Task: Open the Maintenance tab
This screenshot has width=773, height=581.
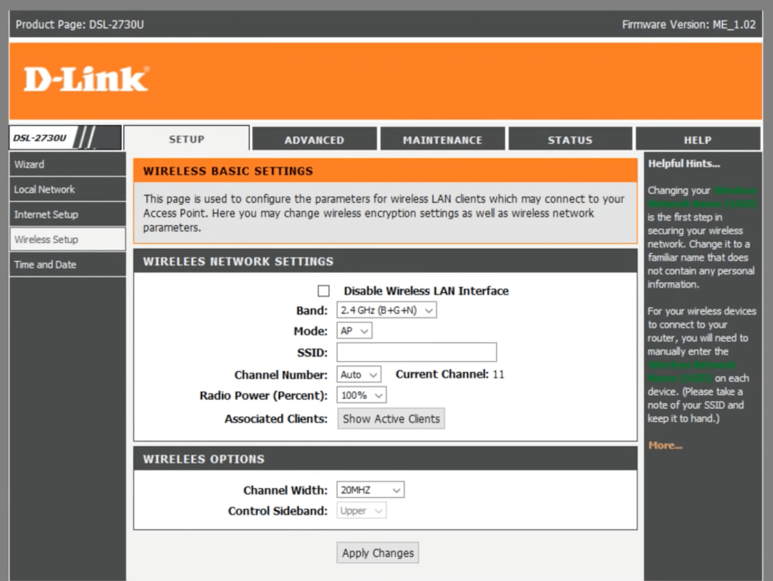Action: [442, 140]
